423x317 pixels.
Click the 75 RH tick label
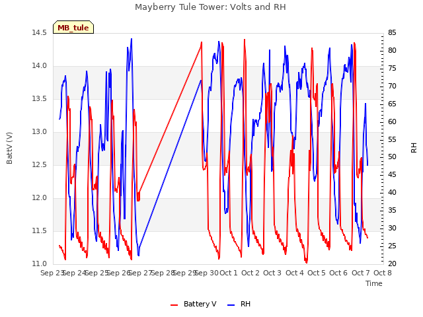(392, 69)
